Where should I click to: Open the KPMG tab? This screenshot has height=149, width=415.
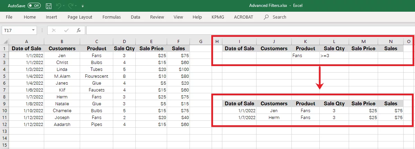coord(218,17)
